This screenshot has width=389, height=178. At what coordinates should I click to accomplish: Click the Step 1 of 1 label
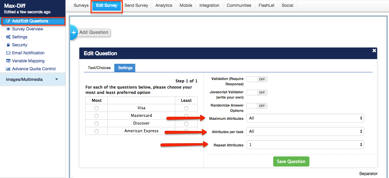pos(187,81)
